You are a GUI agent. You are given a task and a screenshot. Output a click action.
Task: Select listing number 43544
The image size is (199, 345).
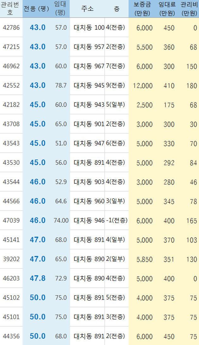click(x=11, y=182)
